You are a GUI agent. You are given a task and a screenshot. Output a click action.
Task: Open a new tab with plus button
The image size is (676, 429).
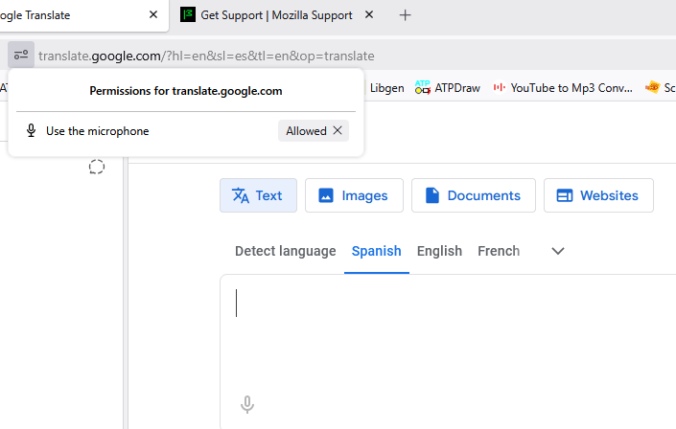405,15
